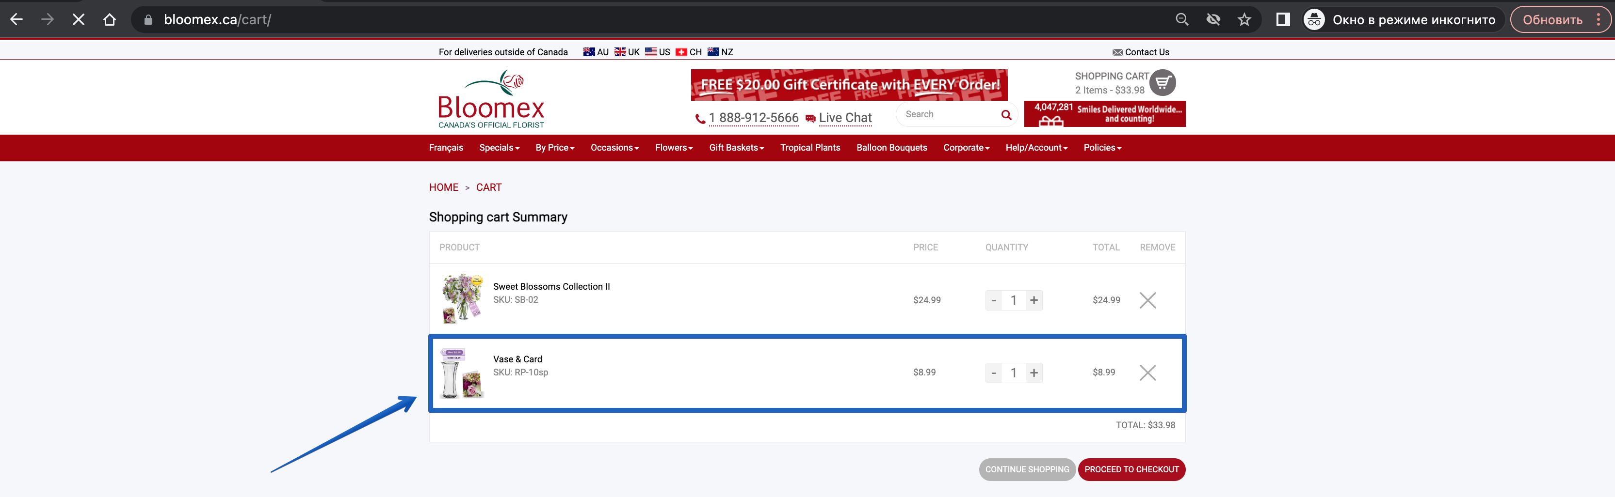Select the NZ flag delivery link
1615x497 pixels.
click(x=720, y=52)
